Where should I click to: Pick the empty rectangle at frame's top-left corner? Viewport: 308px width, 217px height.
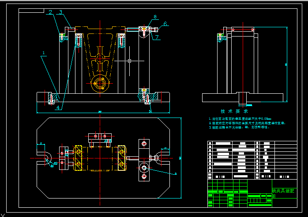pos(31,11)
